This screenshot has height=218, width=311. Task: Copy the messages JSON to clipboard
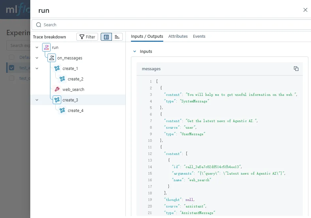click(x=296, y=69)
